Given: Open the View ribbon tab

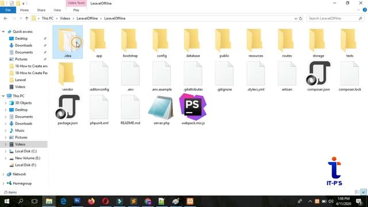Looking at the screenshot, I should click(57, 10).
